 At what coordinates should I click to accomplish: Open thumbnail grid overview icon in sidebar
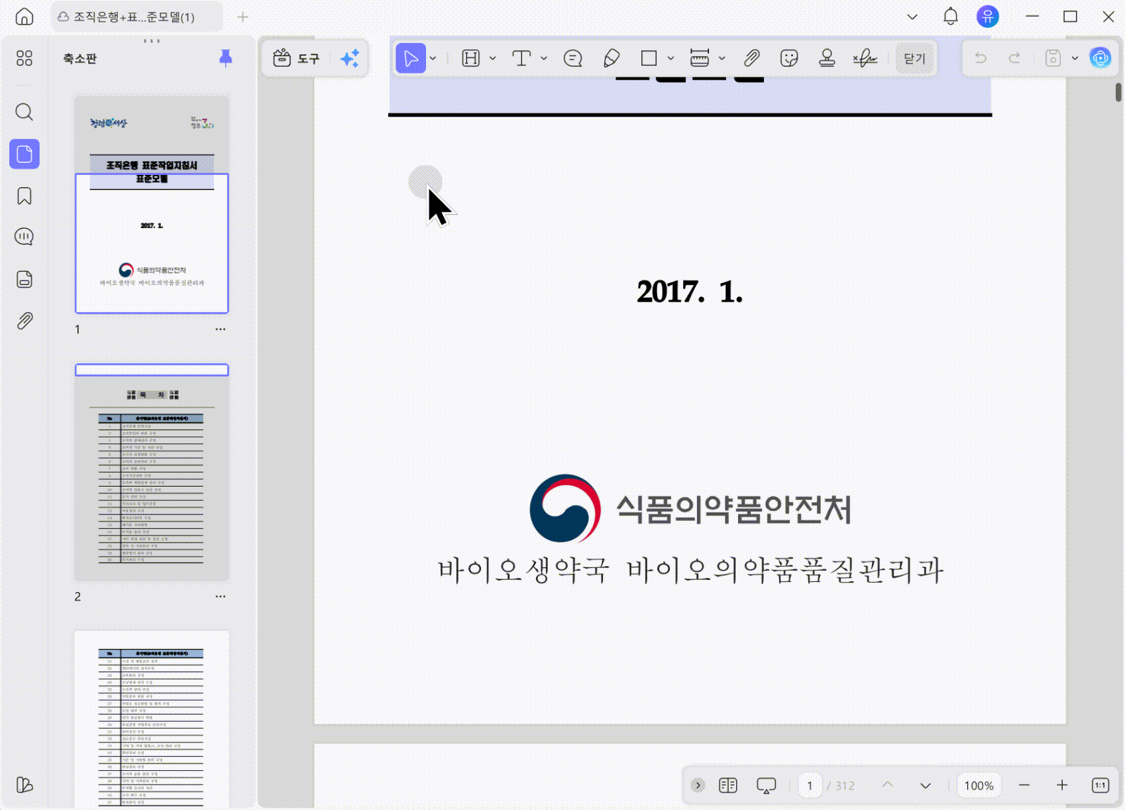pyautogui.click(x=25, y=58)
